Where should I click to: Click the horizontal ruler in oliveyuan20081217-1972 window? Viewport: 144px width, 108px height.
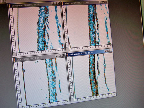click(91, 48)
